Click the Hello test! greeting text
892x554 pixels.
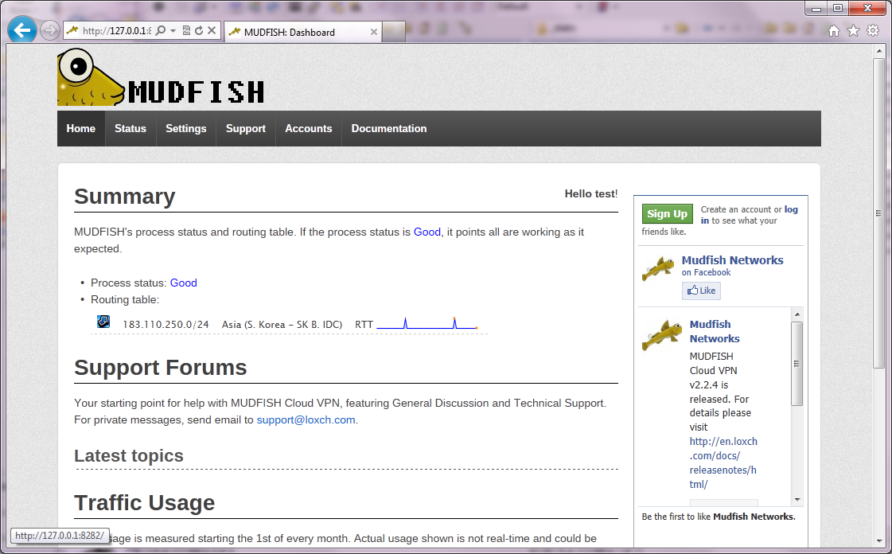pyautogui.click(x=591, y=194)
